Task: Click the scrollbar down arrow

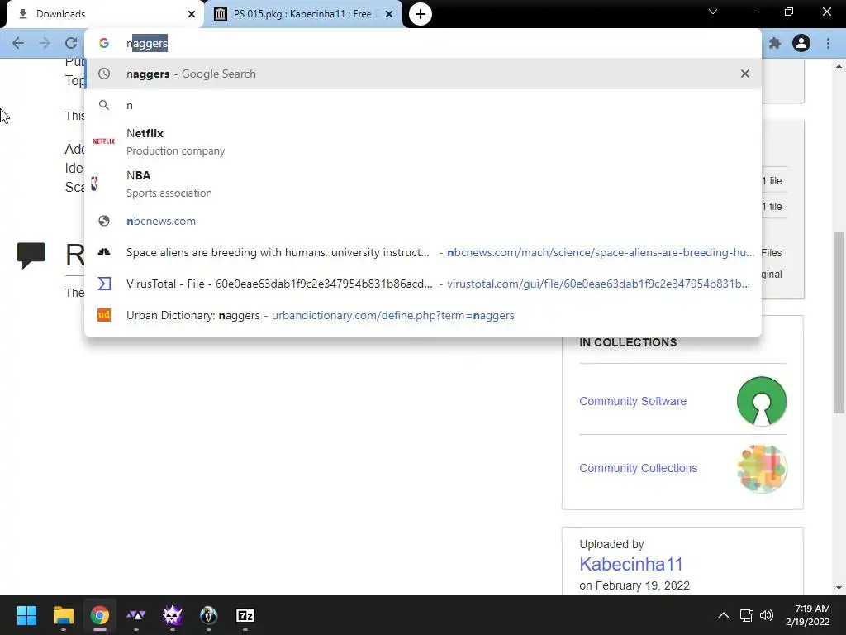Action: [839, 588]
